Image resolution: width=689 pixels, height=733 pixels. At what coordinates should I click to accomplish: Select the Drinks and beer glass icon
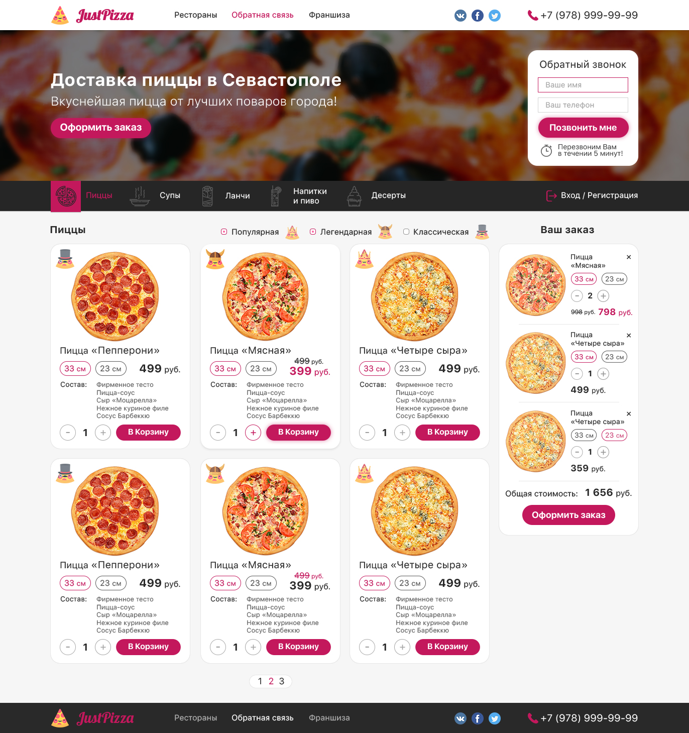pyautogui.click(x=275, y=196)
